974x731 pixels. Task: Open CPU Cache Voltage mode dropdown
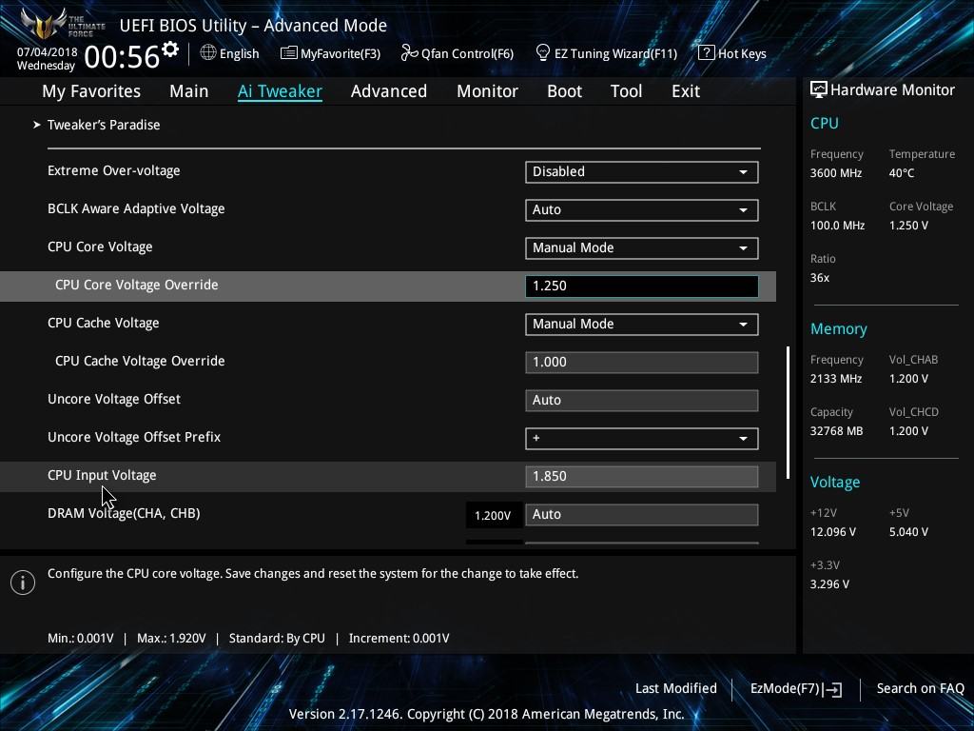[x=642, y=325]
